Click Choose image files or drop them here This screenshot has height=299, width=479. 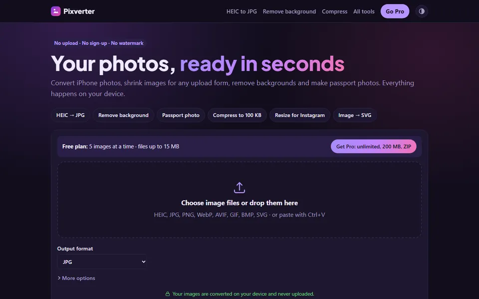coord(239,203)
